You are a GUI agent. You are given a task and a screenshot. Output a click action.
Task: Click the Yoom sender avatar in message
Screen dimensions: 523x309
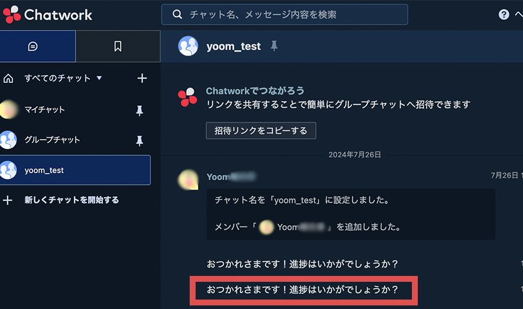click(188, 180)
